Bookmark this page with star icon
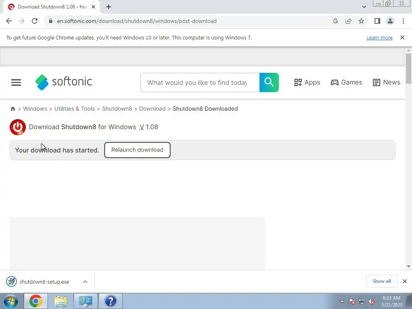This screenshot has height=309, width=412. 361,21
